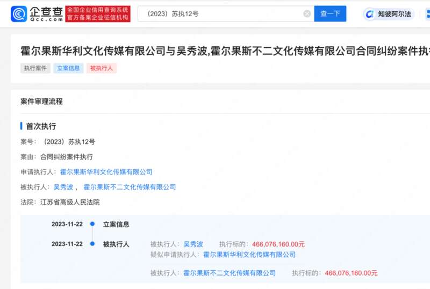Select the text 合同纠纷案件执行
Viewport: 430px width, 289px height.
pyautogui.click(x=66, y=157)
